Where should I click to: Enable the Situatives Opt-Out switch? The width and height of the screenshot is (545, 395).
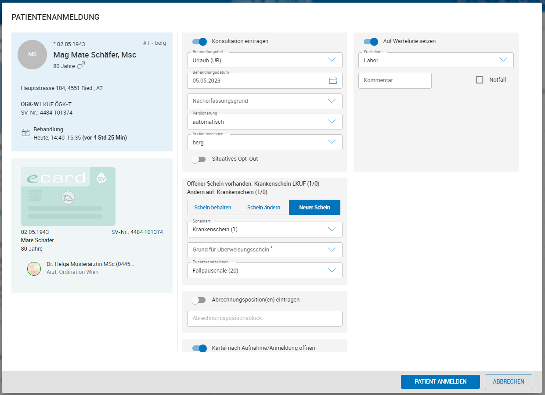click(199, 159)
